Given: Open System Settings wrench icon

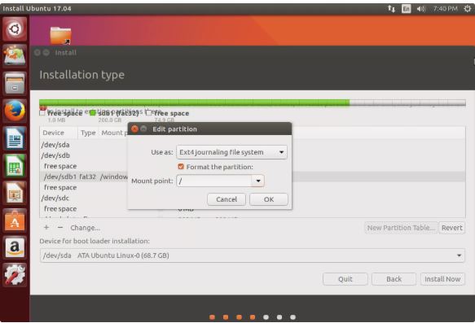Looking at the screenshot, I should pos(14,275).
